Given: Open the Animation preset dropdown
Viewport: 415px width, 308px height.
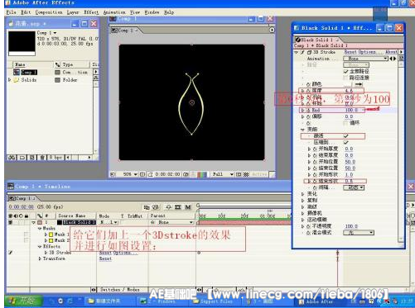Looking at the screenshot, I should 365,59.
